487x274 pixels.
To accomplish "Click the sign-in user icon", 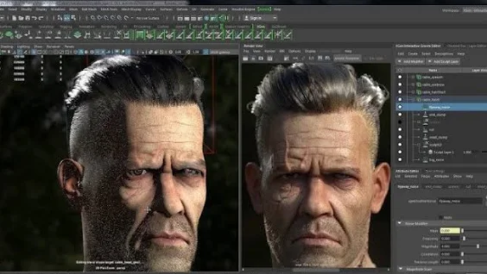I will pyautogui.click(x=246, y=18).
